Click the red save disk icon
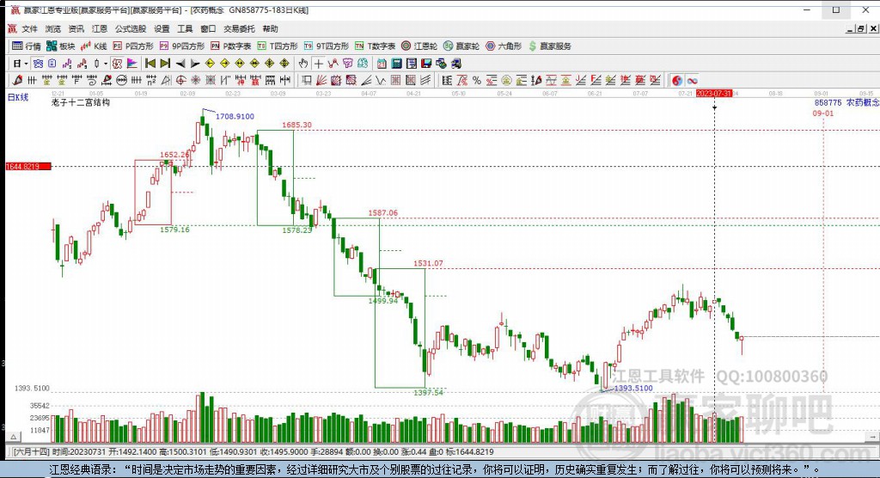This screenshot has width=880, height=478. (426, 64)
